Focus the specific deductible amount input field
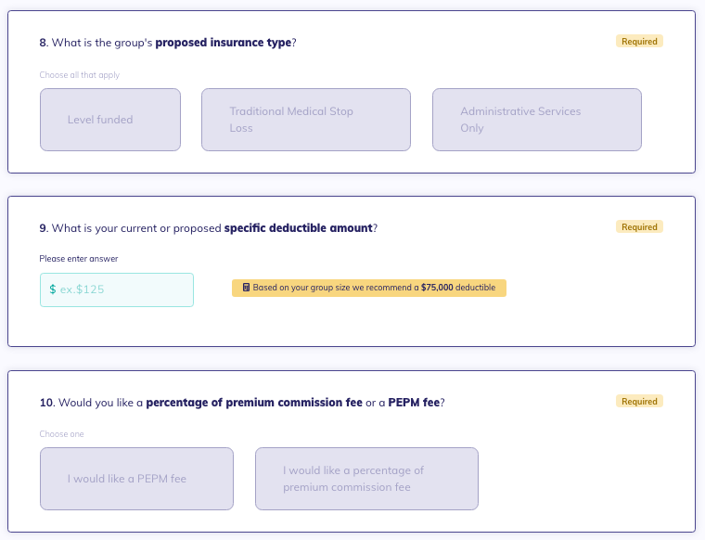 117,289
